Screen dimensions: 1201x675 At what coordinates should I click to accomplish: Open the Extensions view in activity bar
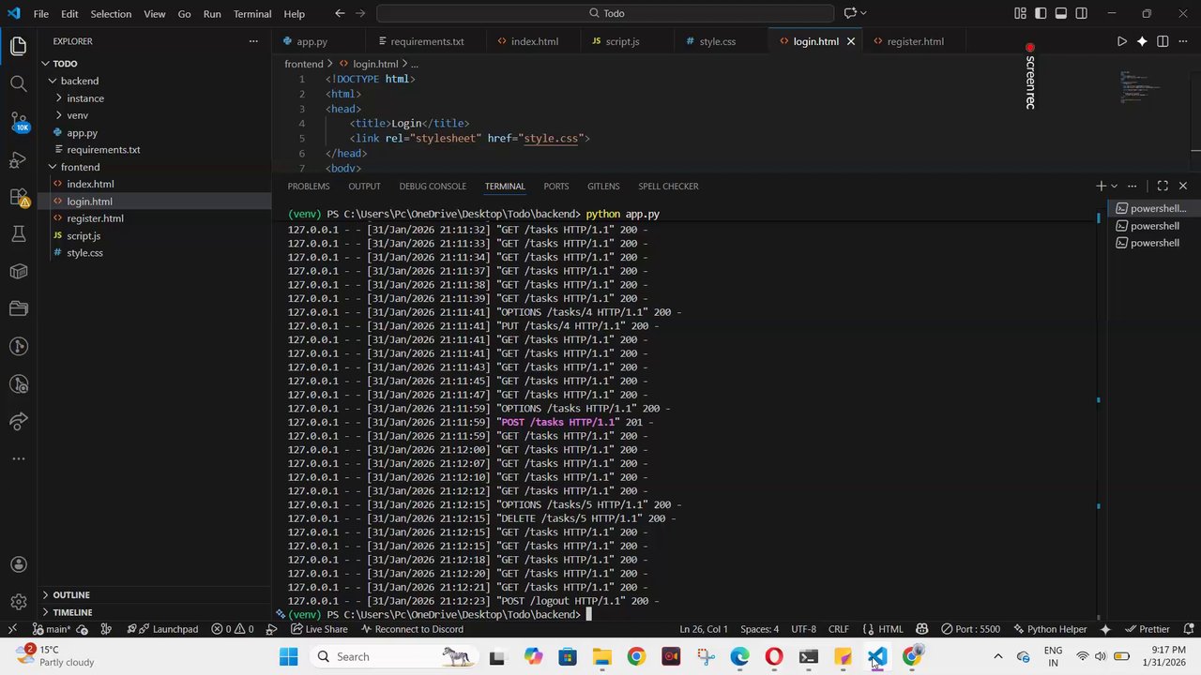point(18,197)
